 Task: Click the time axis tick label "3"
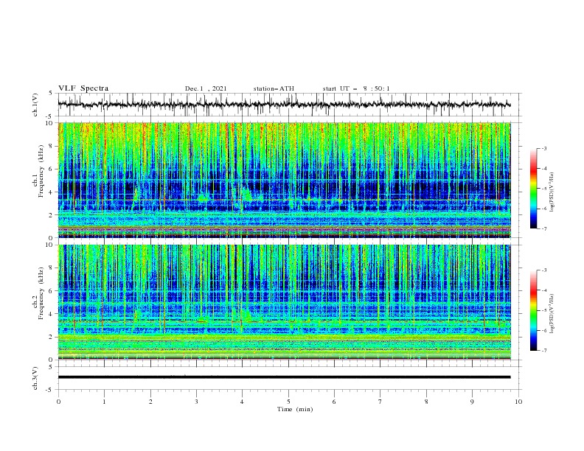pyautogui.click(x=196, y=402)
